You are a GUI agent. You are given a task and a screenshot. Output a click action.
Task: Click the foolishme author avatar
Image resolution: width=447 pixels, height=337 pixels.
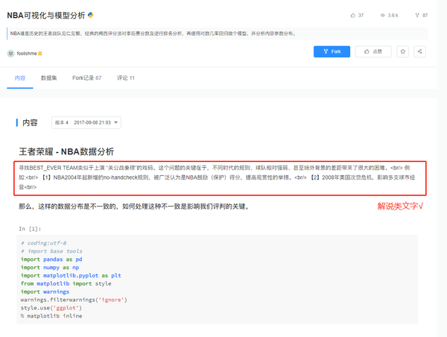(x=11, y=54)
